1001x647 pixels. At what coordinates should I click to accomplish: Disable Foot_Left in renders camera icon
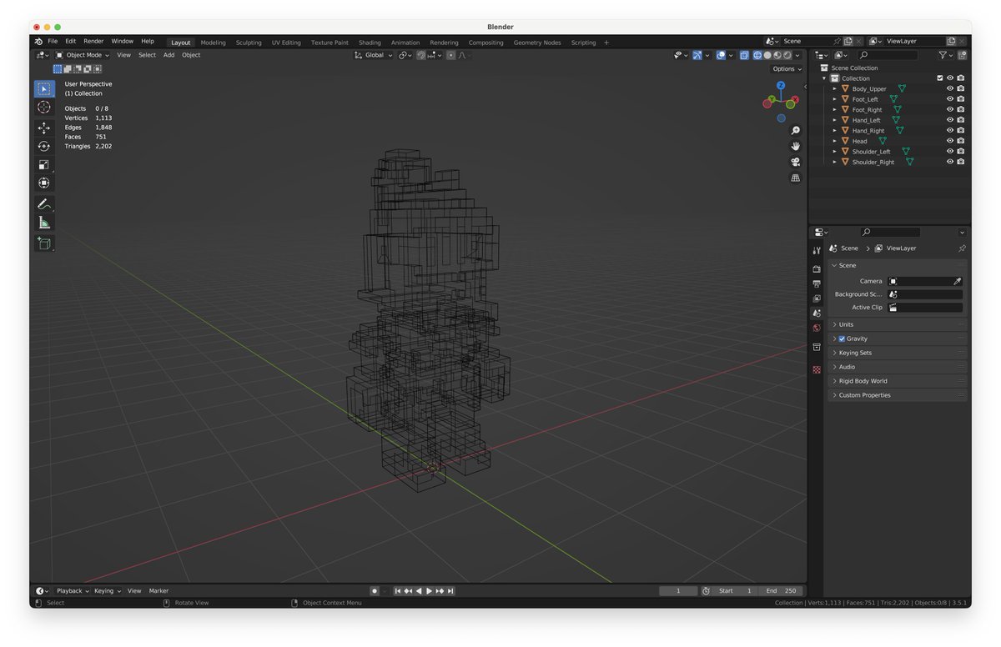pos(960,99)
